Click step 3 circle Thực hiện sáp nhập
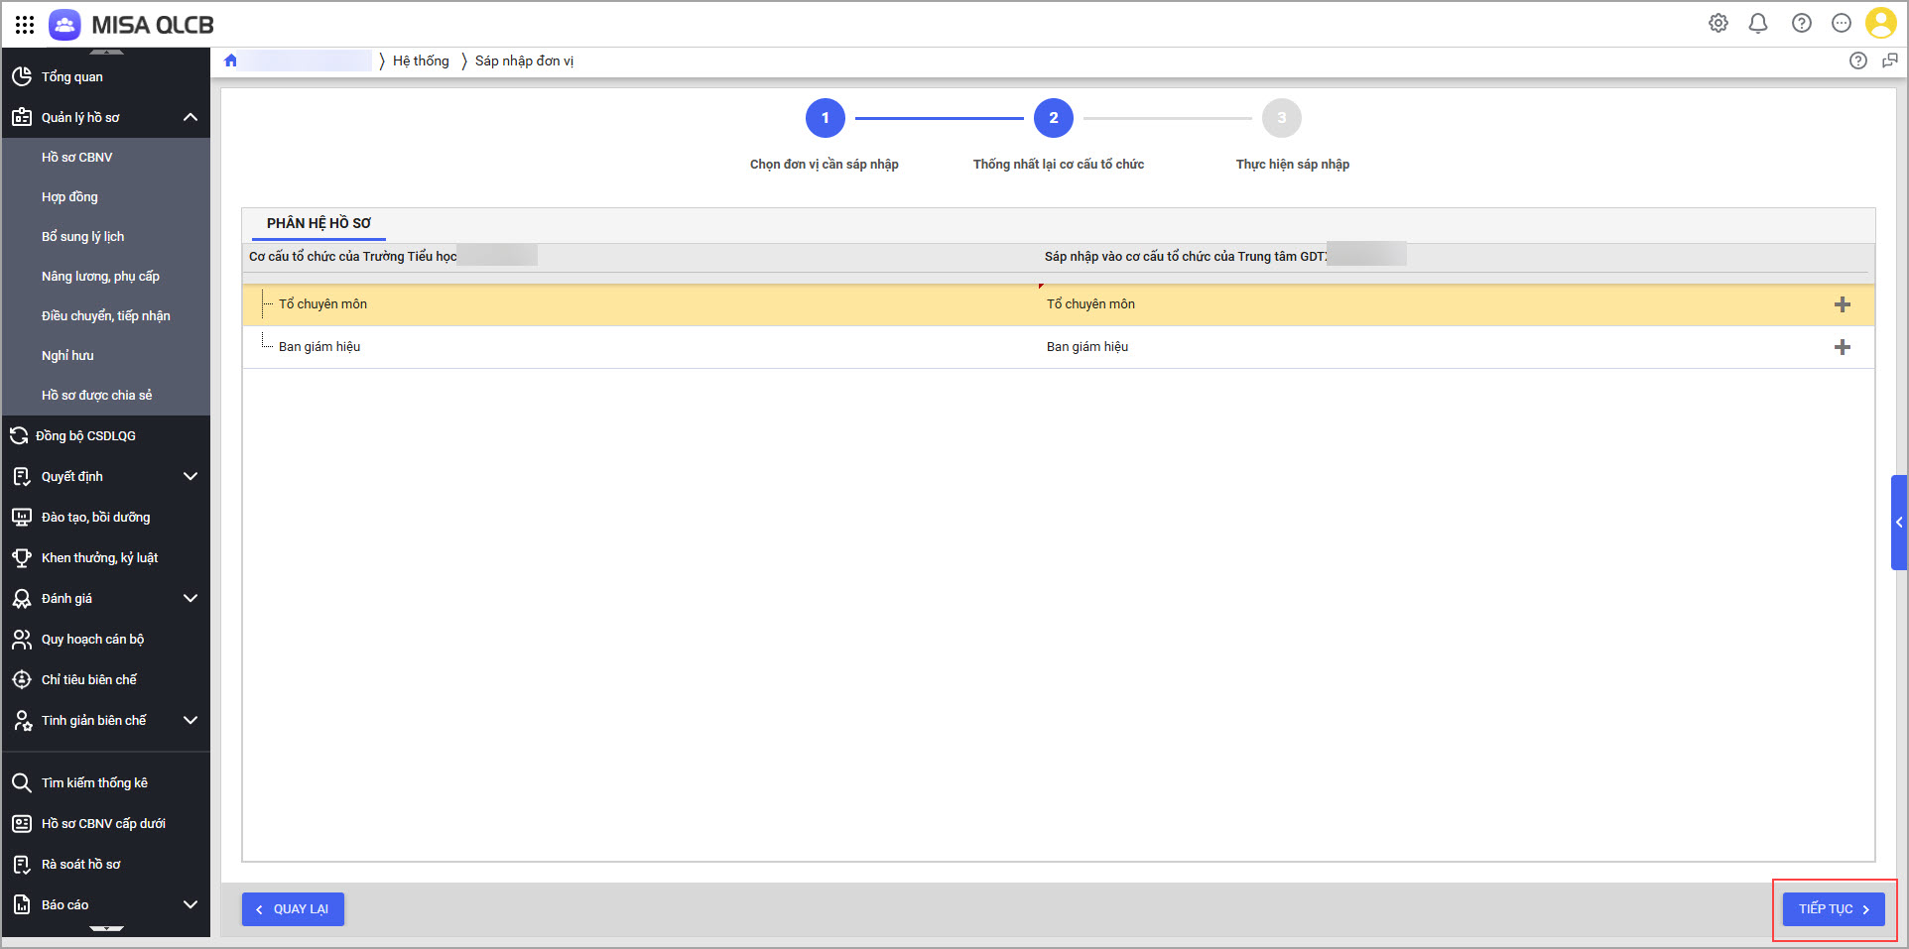This screenshot has width=1909, height=949. coord(1282,118)
